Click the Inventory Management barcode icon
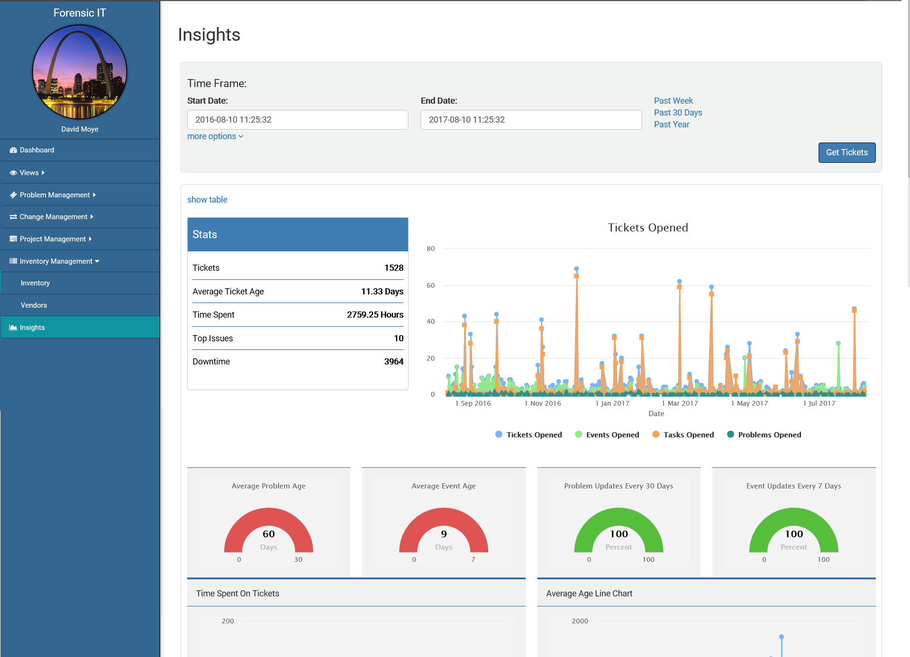910x657 pixels. coord(13,261)
